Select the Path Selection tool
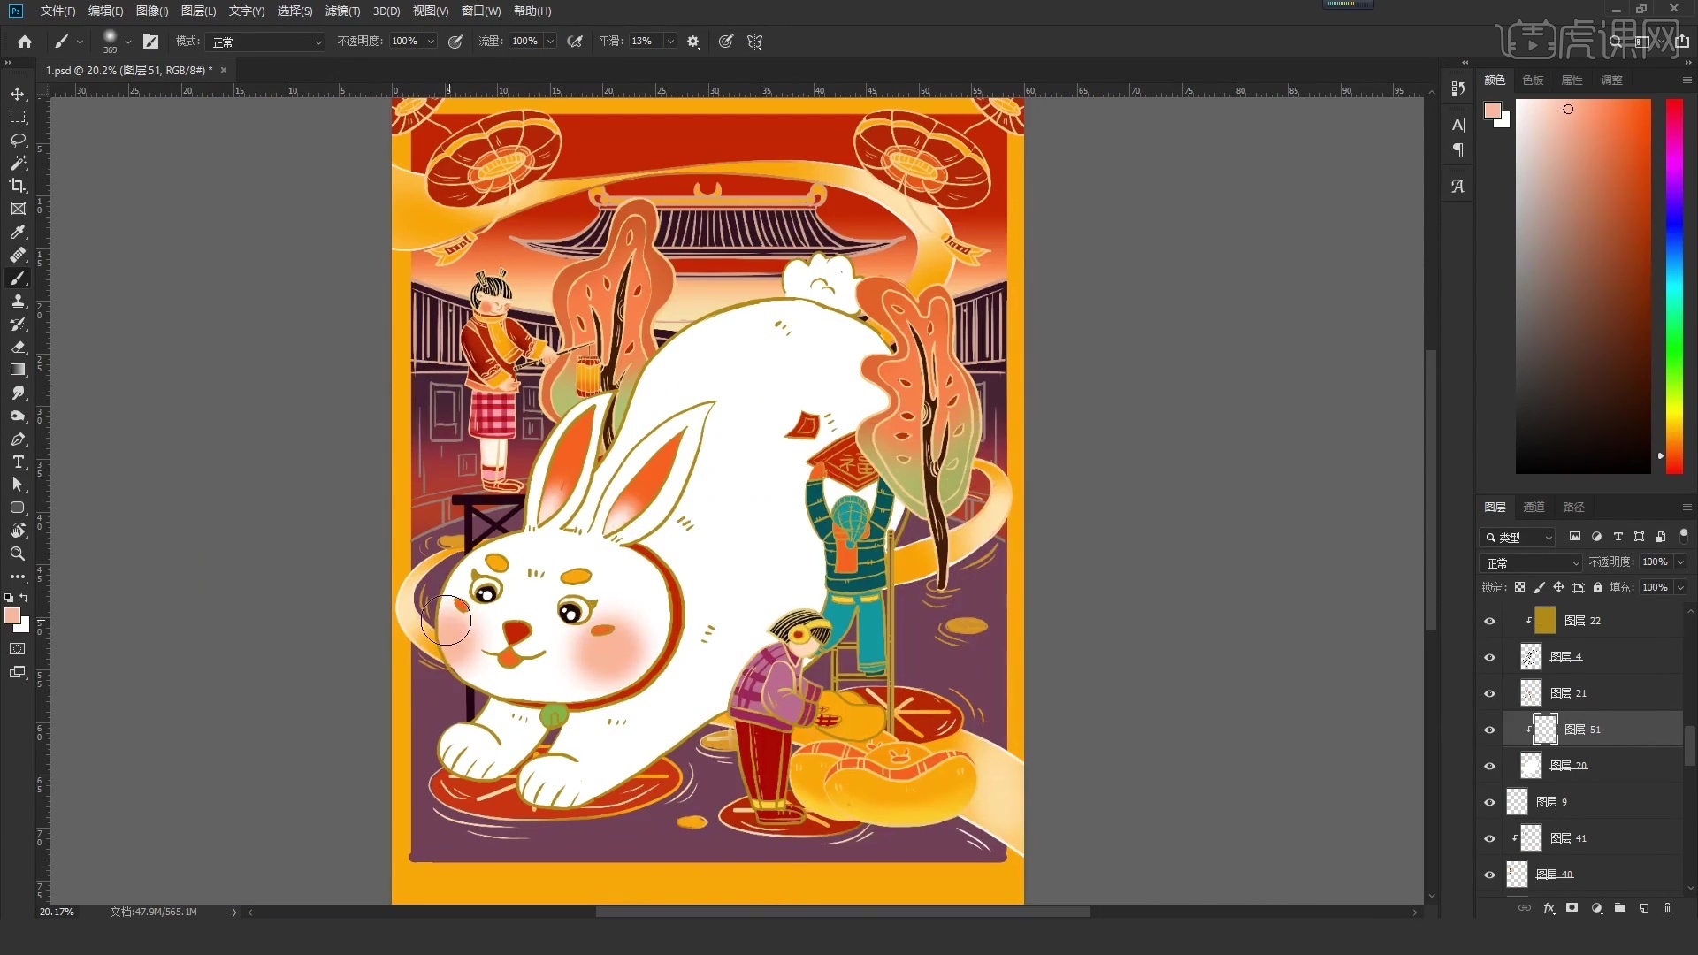This screenshot has height=955, width=1698. (x=18, y=485)
